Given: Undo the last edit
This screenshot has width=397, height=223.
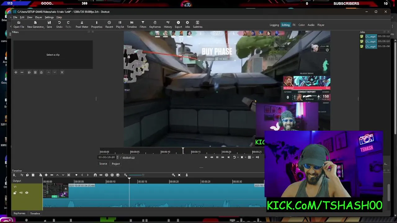Looking at the screenshot, I should pyautogui.click(x=59, y=24).
